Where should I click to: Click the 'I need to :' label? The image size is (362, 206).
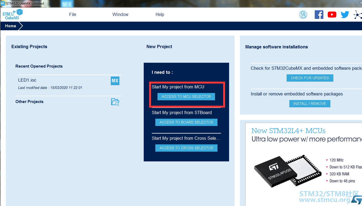click(162, 72)
